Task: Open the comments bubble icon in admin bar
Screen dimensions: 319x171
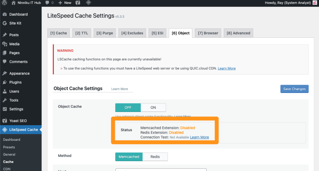Action: pyautogui.click(x=47, y=2)
